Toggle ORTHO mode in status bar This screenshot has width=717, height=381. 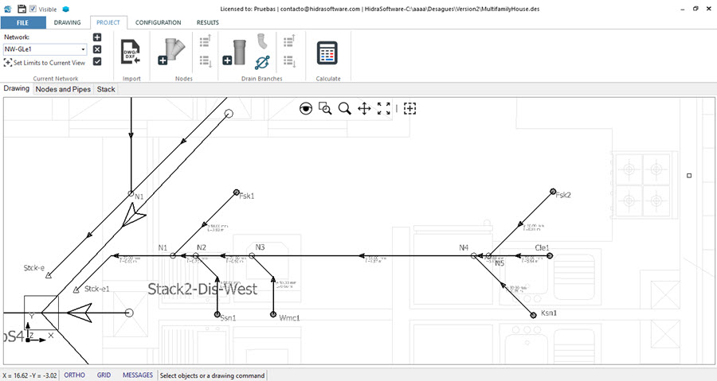[74, 375]
